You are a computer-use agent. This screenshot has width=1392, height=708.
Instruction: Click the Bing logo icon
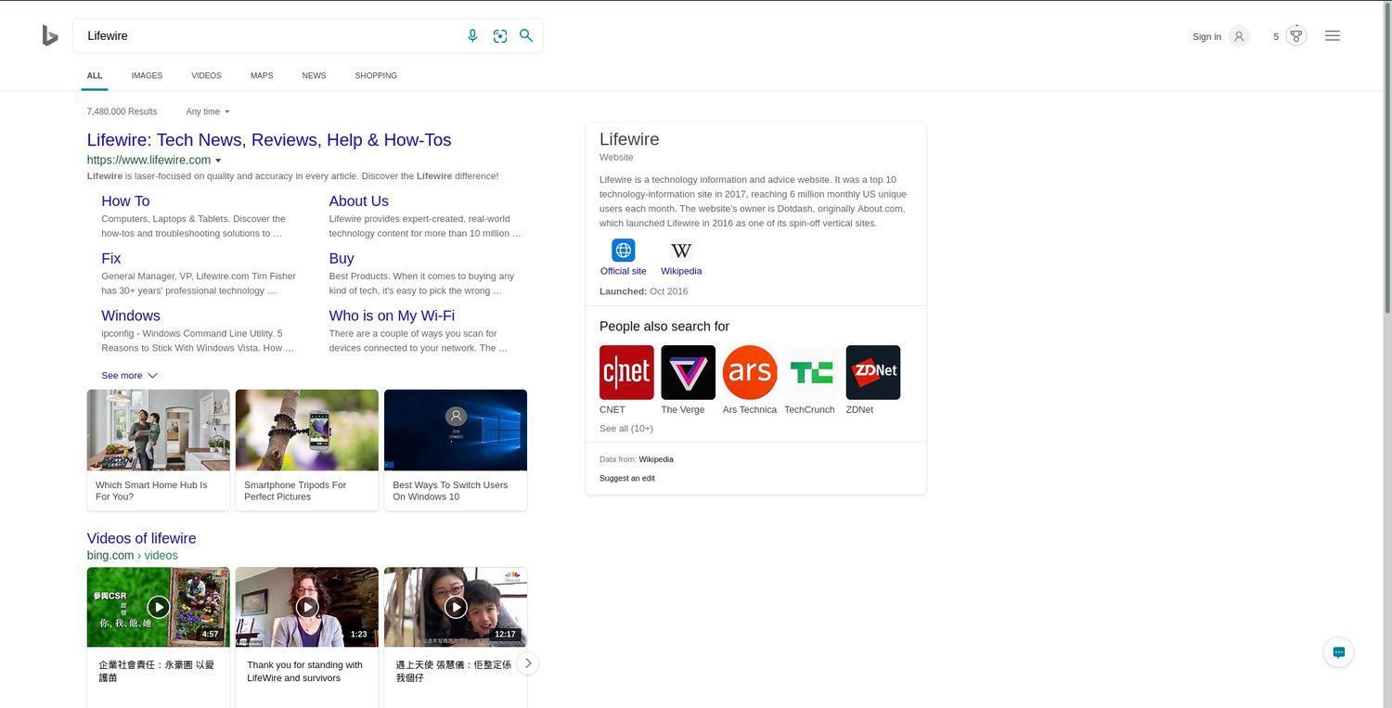click(x=50, y=36)
